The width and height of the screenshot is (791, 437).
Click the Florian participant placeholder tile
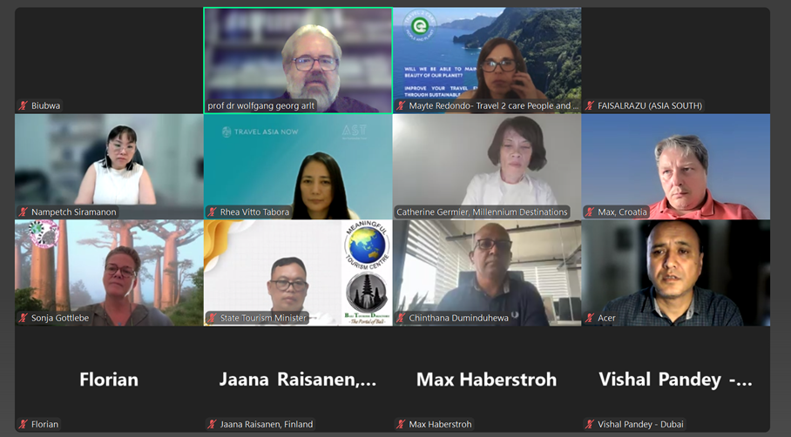click(x=109, y=379)
